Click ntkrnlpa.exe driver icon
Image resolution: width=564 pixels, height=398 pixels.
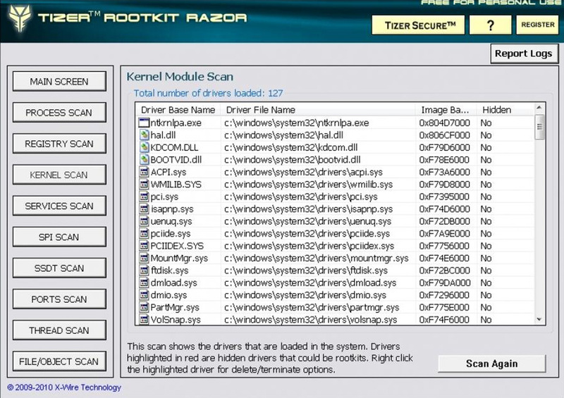[x=144, y=123]
